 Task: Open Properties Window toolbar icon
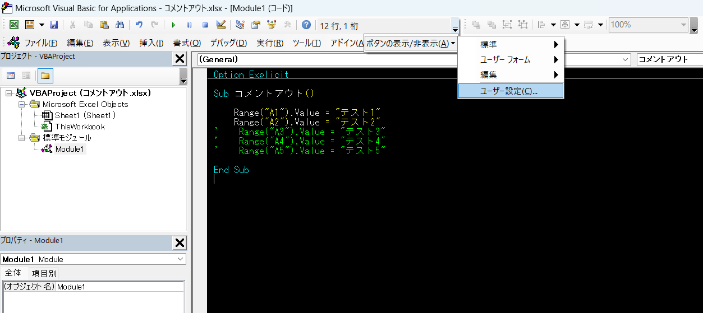pyautogui.click(x=256, y=25)
